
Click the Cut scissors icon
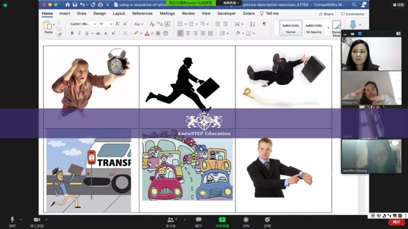(59, 23)
